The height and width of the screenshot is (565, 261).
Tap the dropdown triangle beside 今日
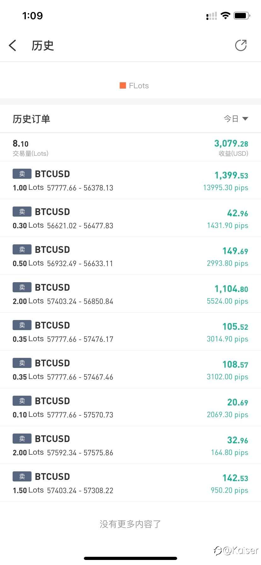(245, 119)
